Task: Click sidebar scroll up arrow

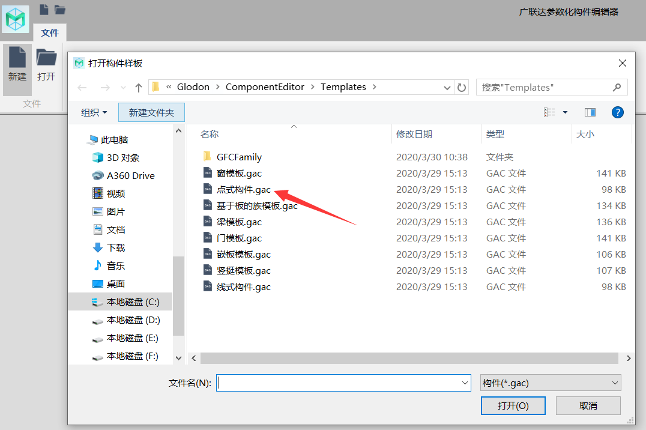Action: point(178,131)
